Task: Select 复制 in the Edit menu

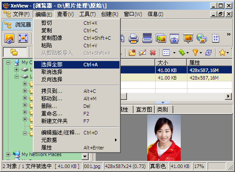Action: click(77, 31)
